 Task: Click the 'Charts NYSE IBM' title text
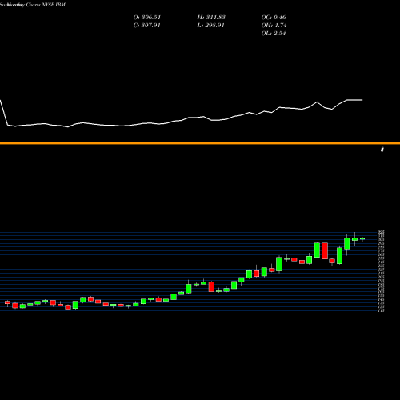(x=46, y=5)
